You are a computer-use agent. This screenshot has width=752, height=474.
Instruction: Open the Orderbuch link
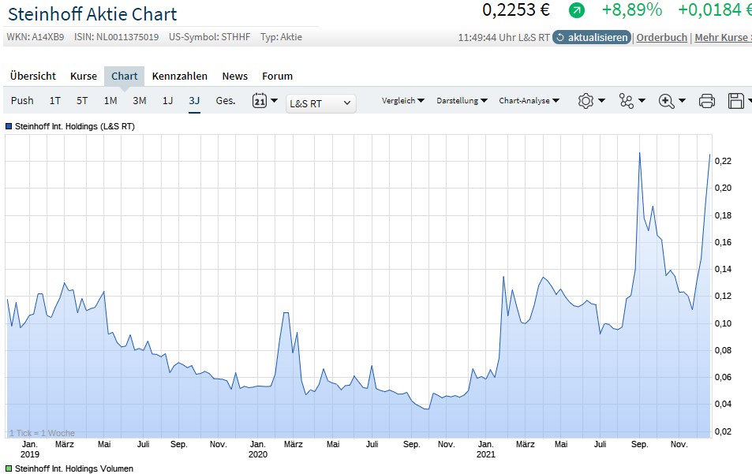661,37
